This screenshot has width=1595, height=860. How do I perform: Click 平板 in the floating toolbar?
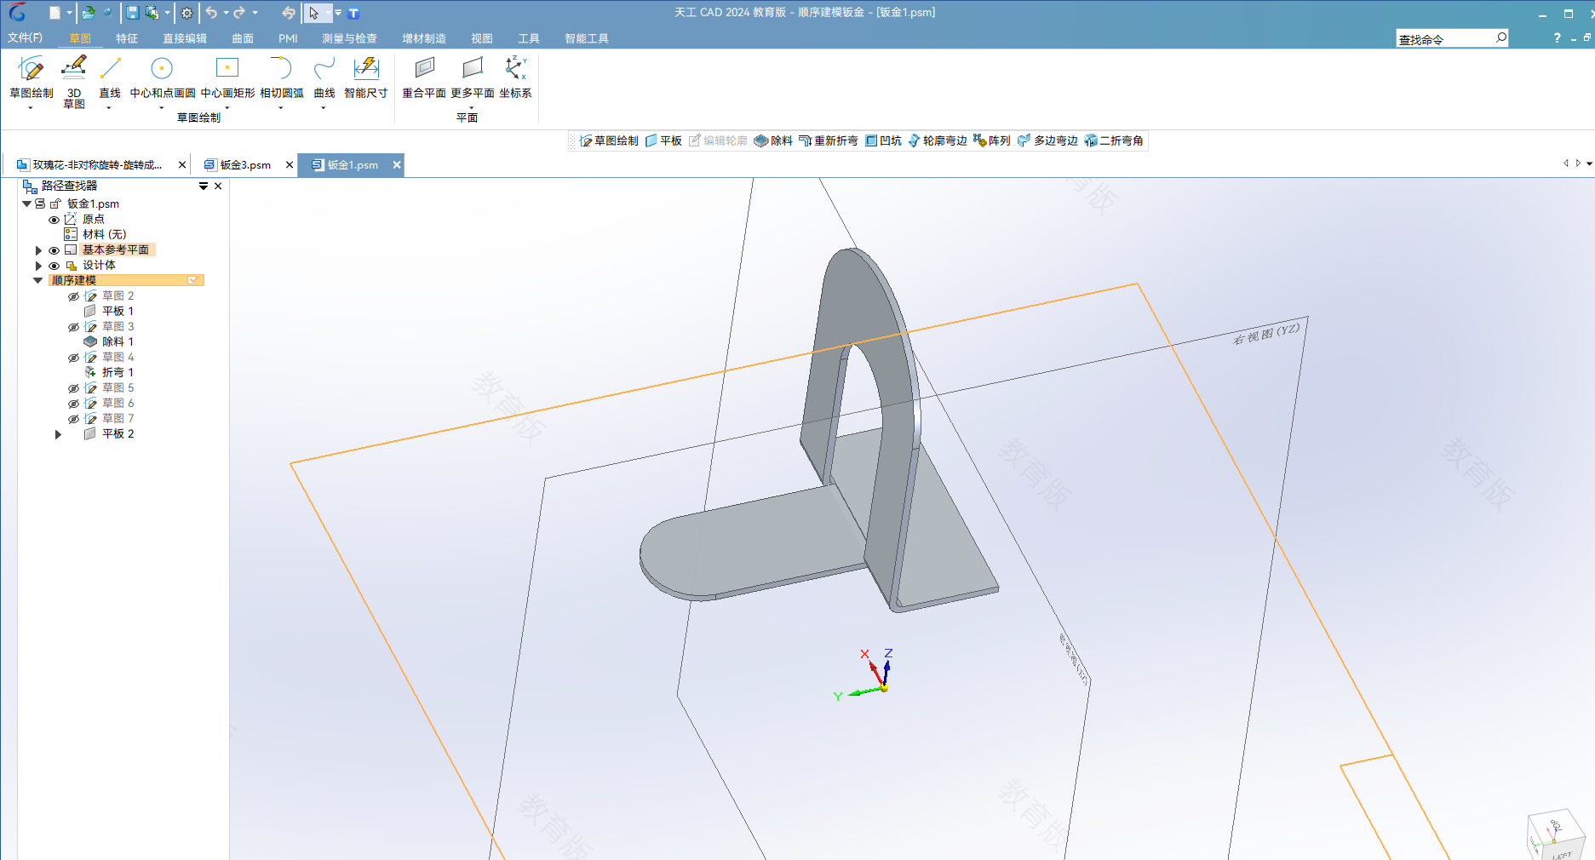tap(663, 140)
